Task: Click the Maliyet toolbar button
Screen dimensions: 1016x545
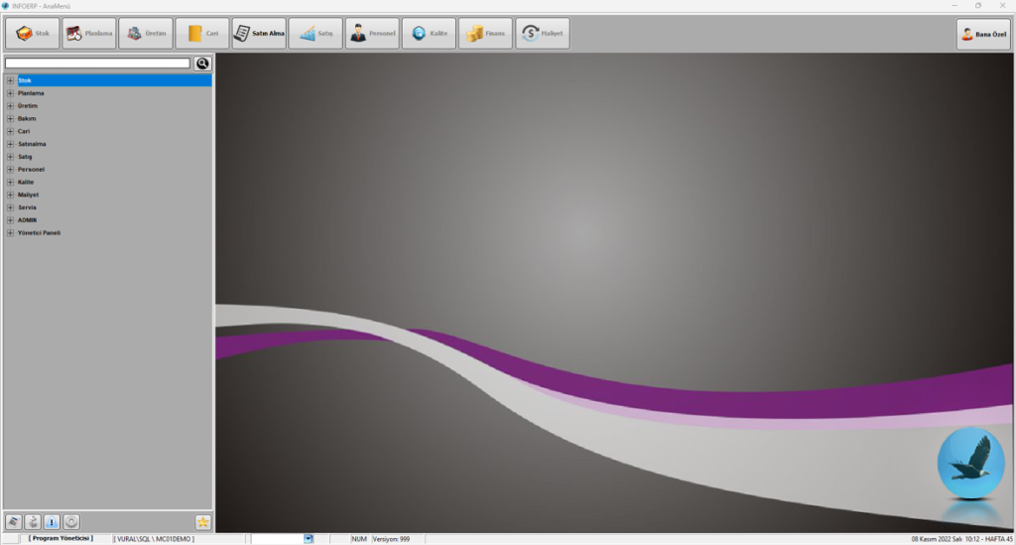Action: click(x=542, y=34)
